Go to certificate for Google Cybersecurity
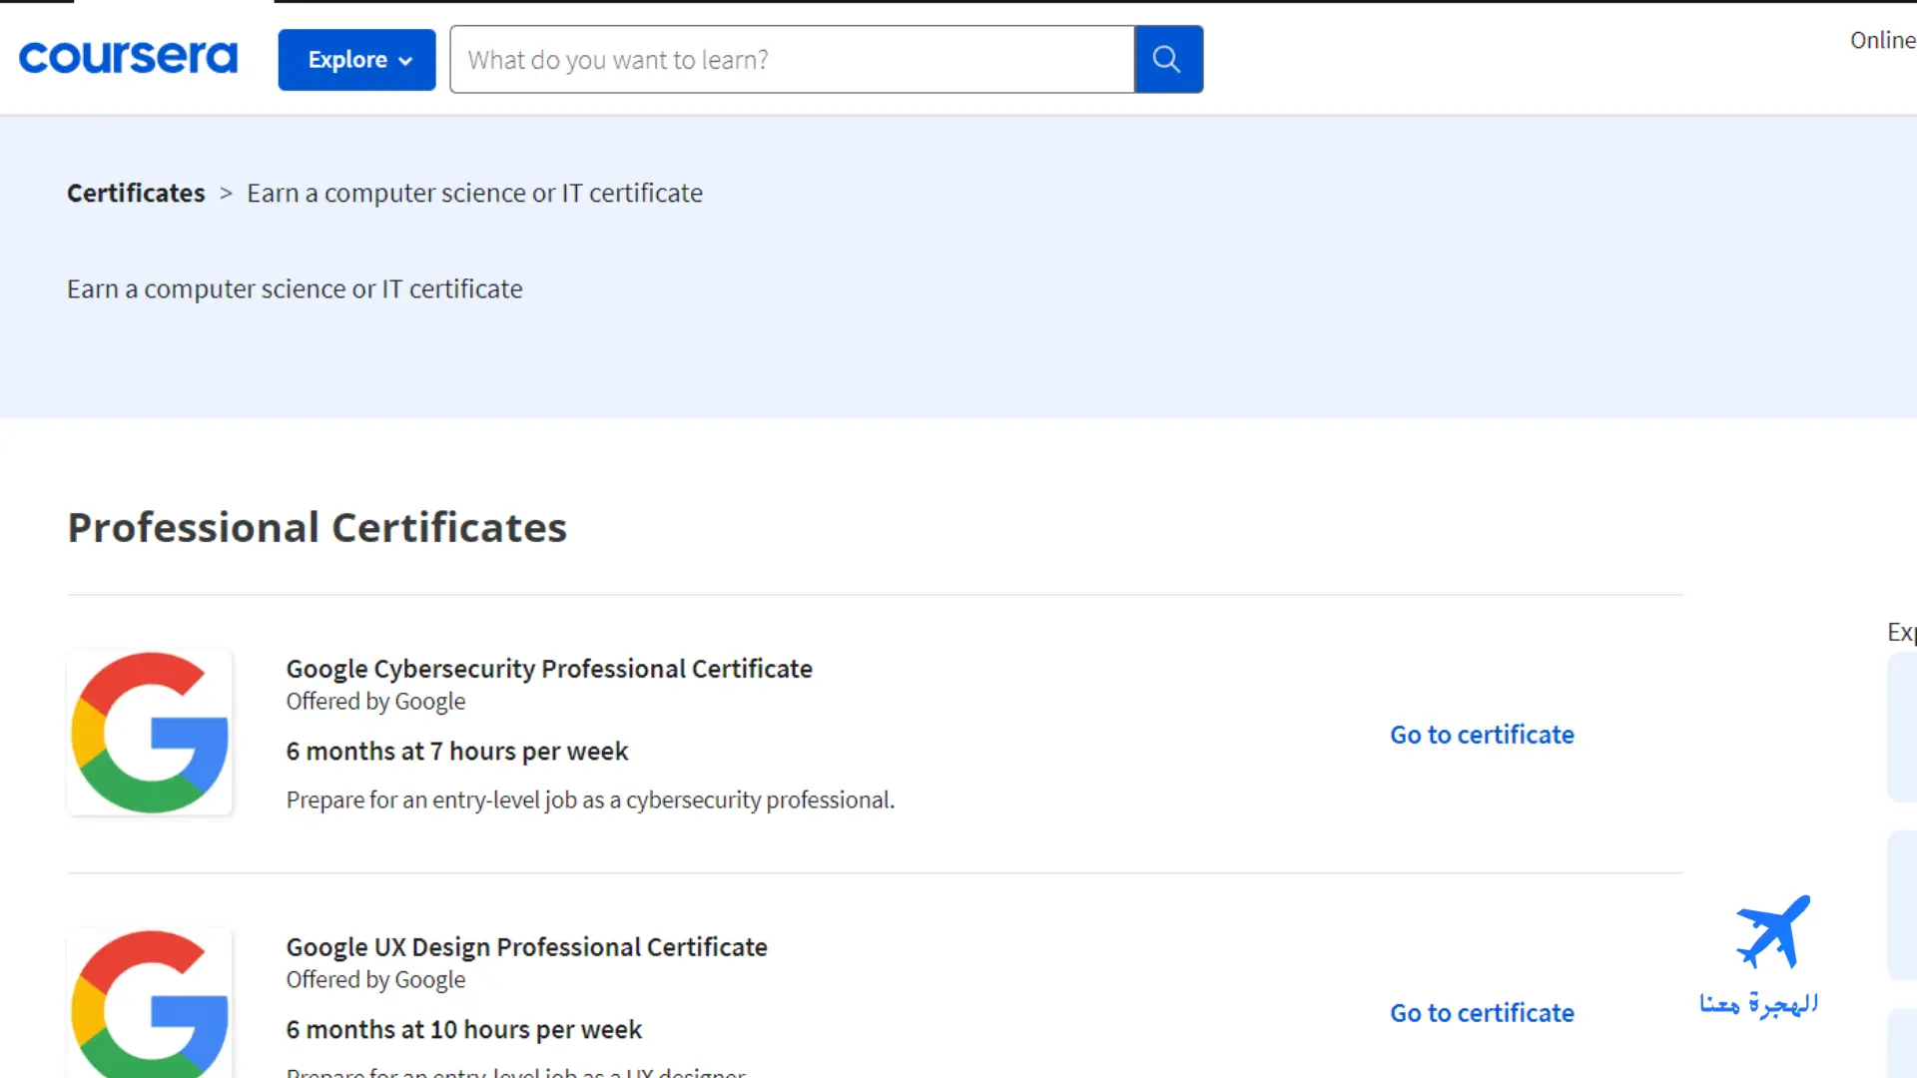1917x1078 pixels. click(1482, 735)
